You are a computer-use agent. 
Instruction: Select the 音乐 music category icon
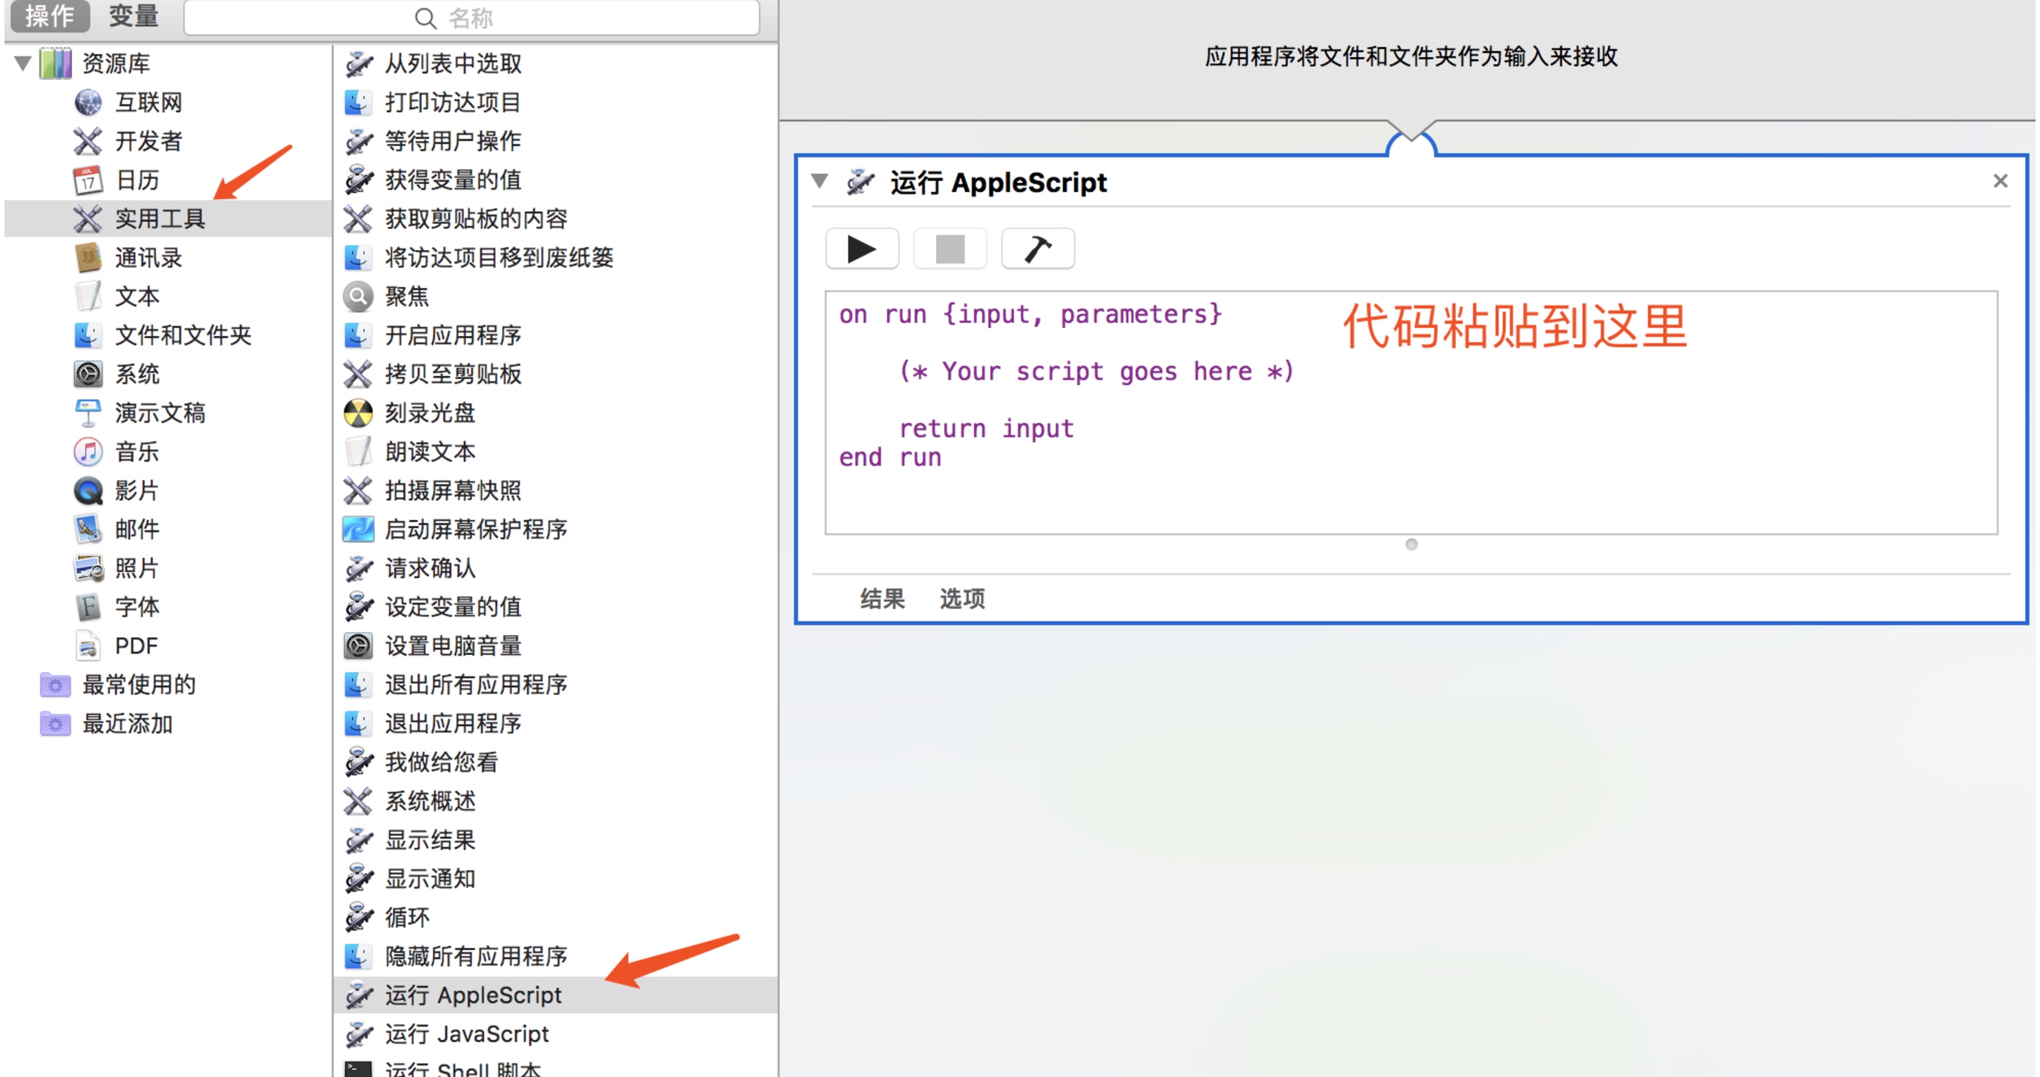[88, 452]
